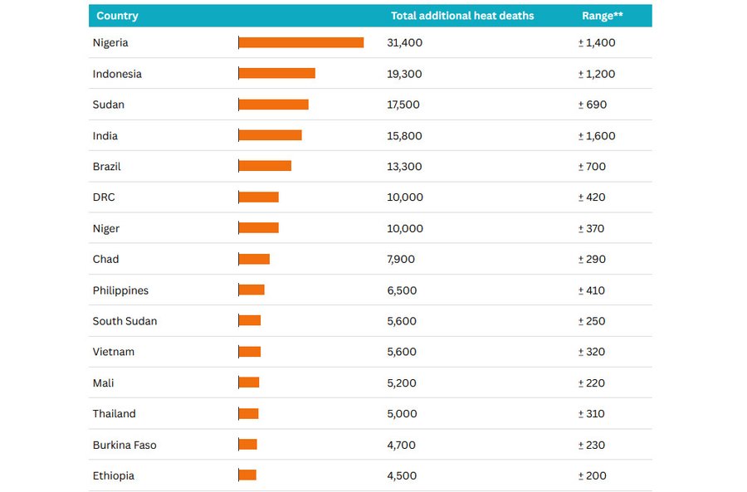Screen dimensions: 747x492
Task: Click country name "Niger" in the ± 370 row
Action: (x=105, y=229)
